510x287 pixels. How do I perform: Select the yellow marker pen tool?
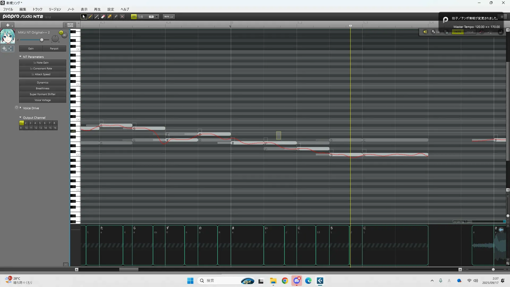click(x=109, y=17)
